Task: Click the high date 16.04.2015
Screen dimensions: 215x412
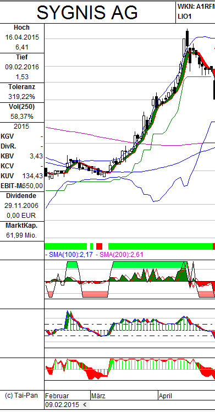Action: click(x=22, y=37)
